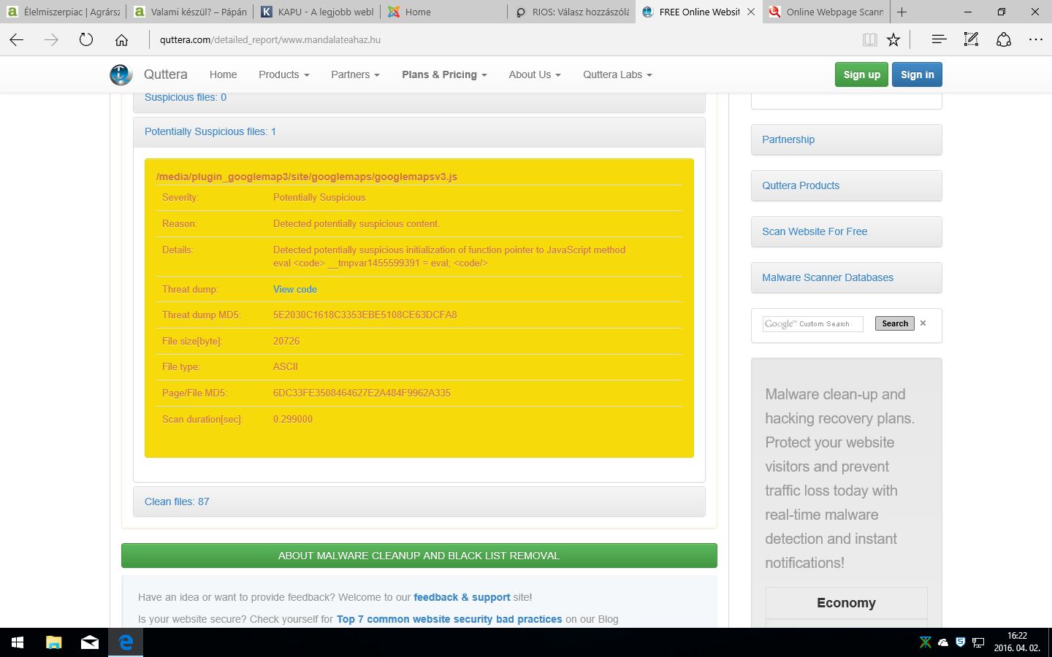Select the Economy plan heading
Screen dimensions: 1052x657
tap(846, 603)
